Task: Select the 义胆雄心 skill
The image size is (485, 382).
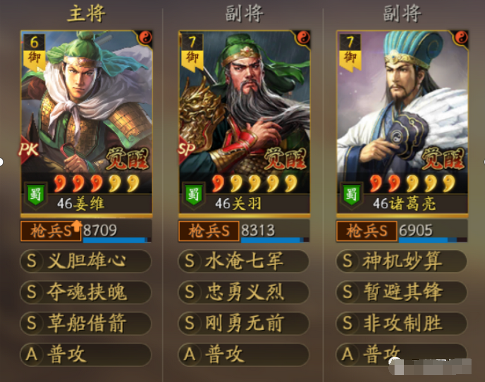Action: tap(86, 261)
